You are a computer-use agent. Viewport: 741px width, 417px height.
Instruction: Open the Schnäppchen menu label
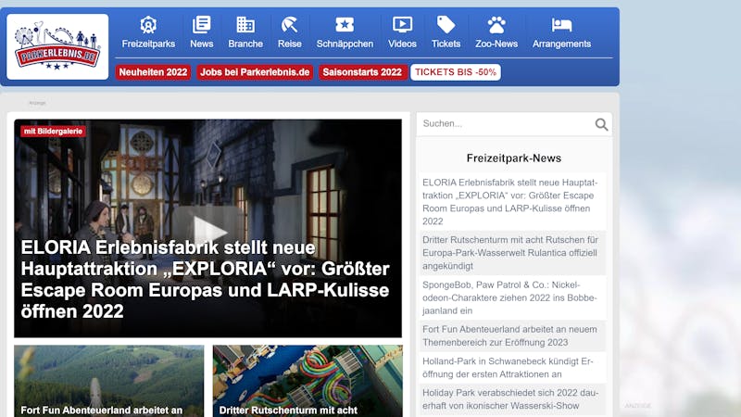pos(345,44)
